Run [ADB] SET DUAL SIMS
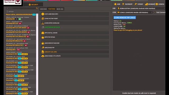The width and height of the screenshot is (169, 95). click(x=75, y=52)
